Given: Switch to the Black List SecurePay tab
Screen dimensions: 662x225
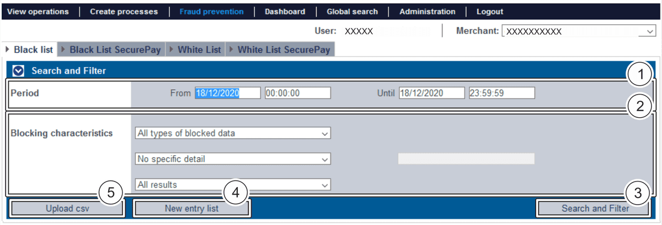Looking at the screenshot, I should click(115, 50).
